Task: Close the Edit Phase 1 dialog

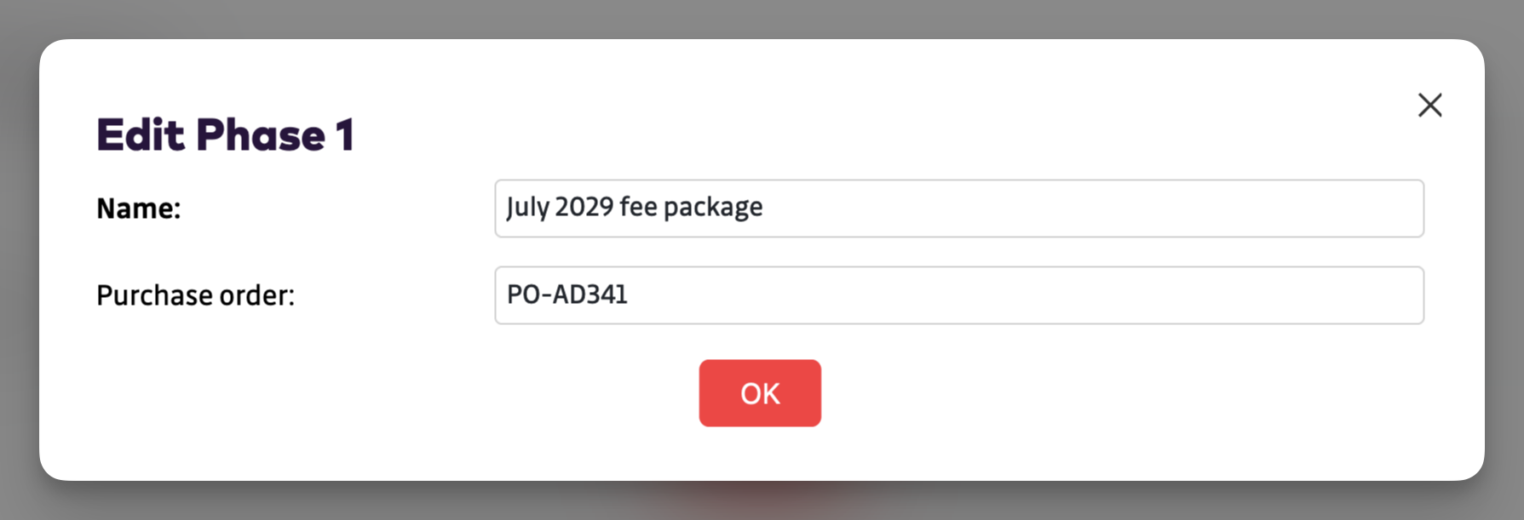Action: pos(1429,105)
